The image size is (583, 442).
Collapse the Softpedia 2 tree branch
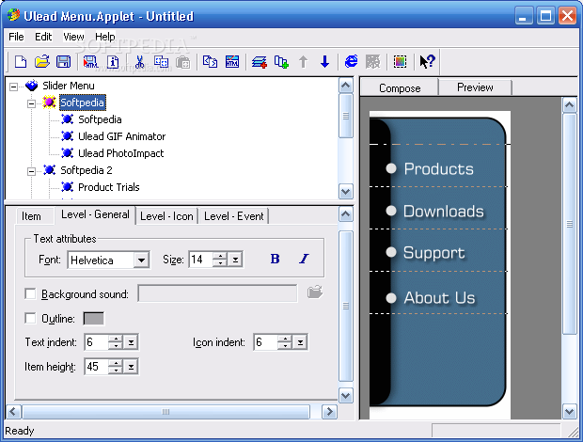[x=32, y=171]
